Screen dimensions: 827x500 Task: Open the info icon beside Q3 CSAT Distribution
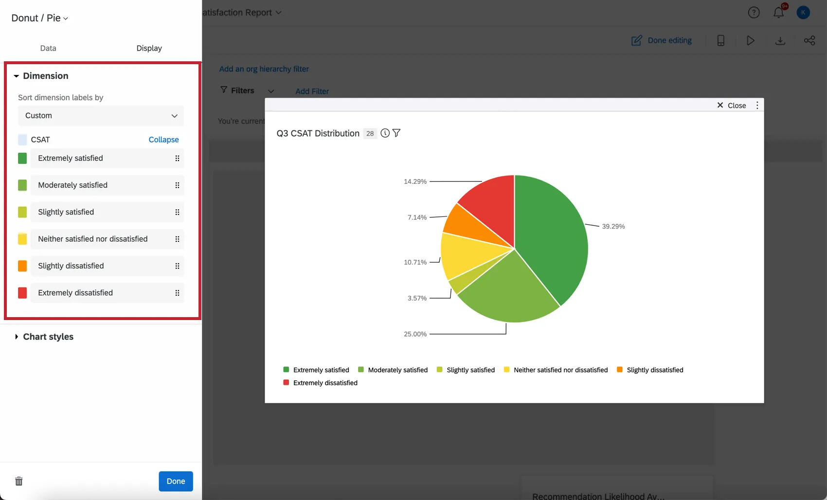(x=385, y=133)
